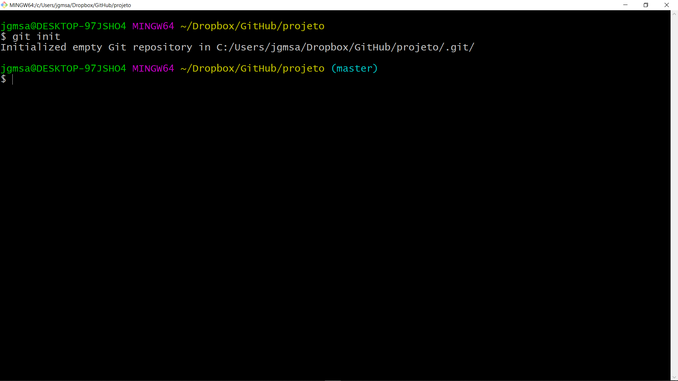
Task: Click the '(master)' branch label
Action: point(355,68)
